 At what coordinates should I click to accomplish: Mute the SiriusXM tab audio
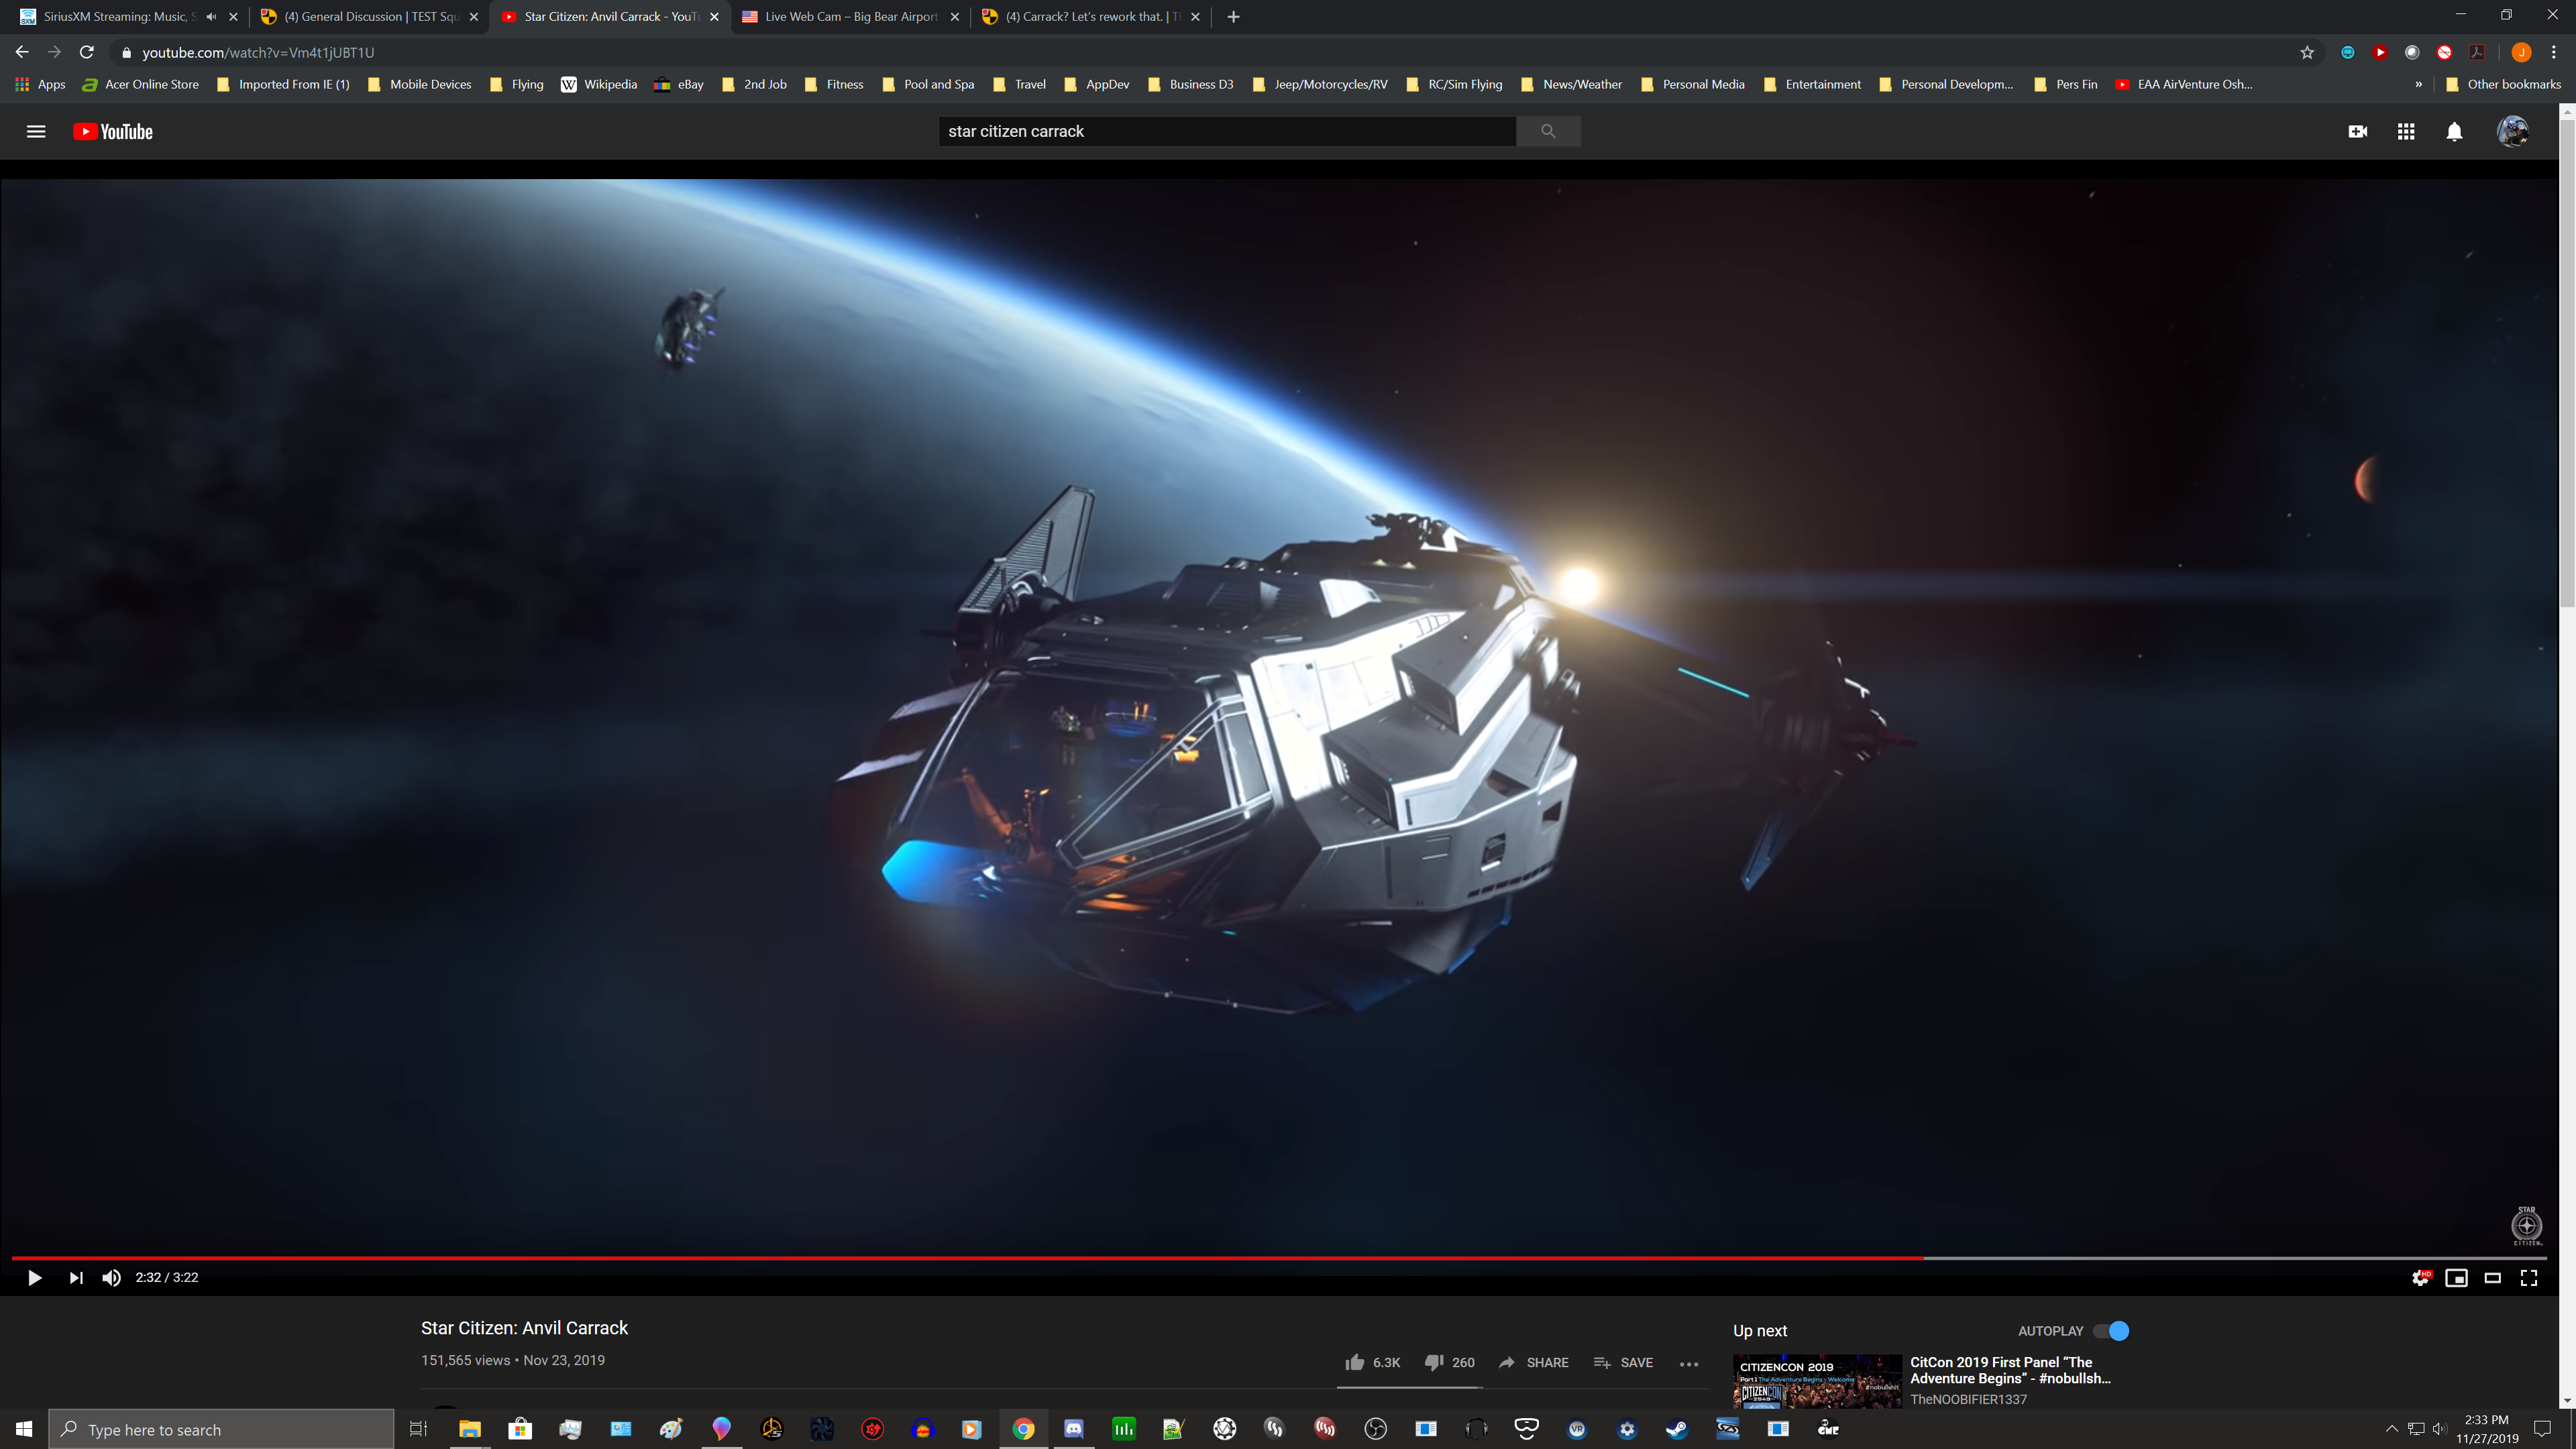click(x=211, y=16)
